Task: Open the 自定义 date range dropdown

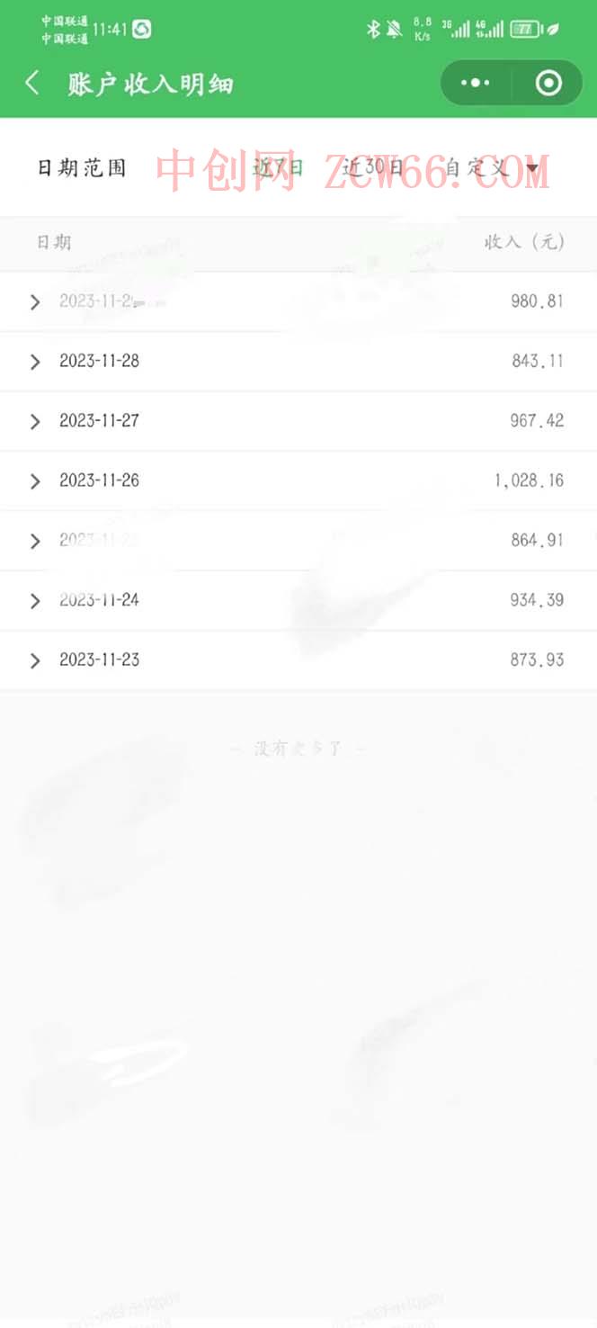Action: [492, 167]
